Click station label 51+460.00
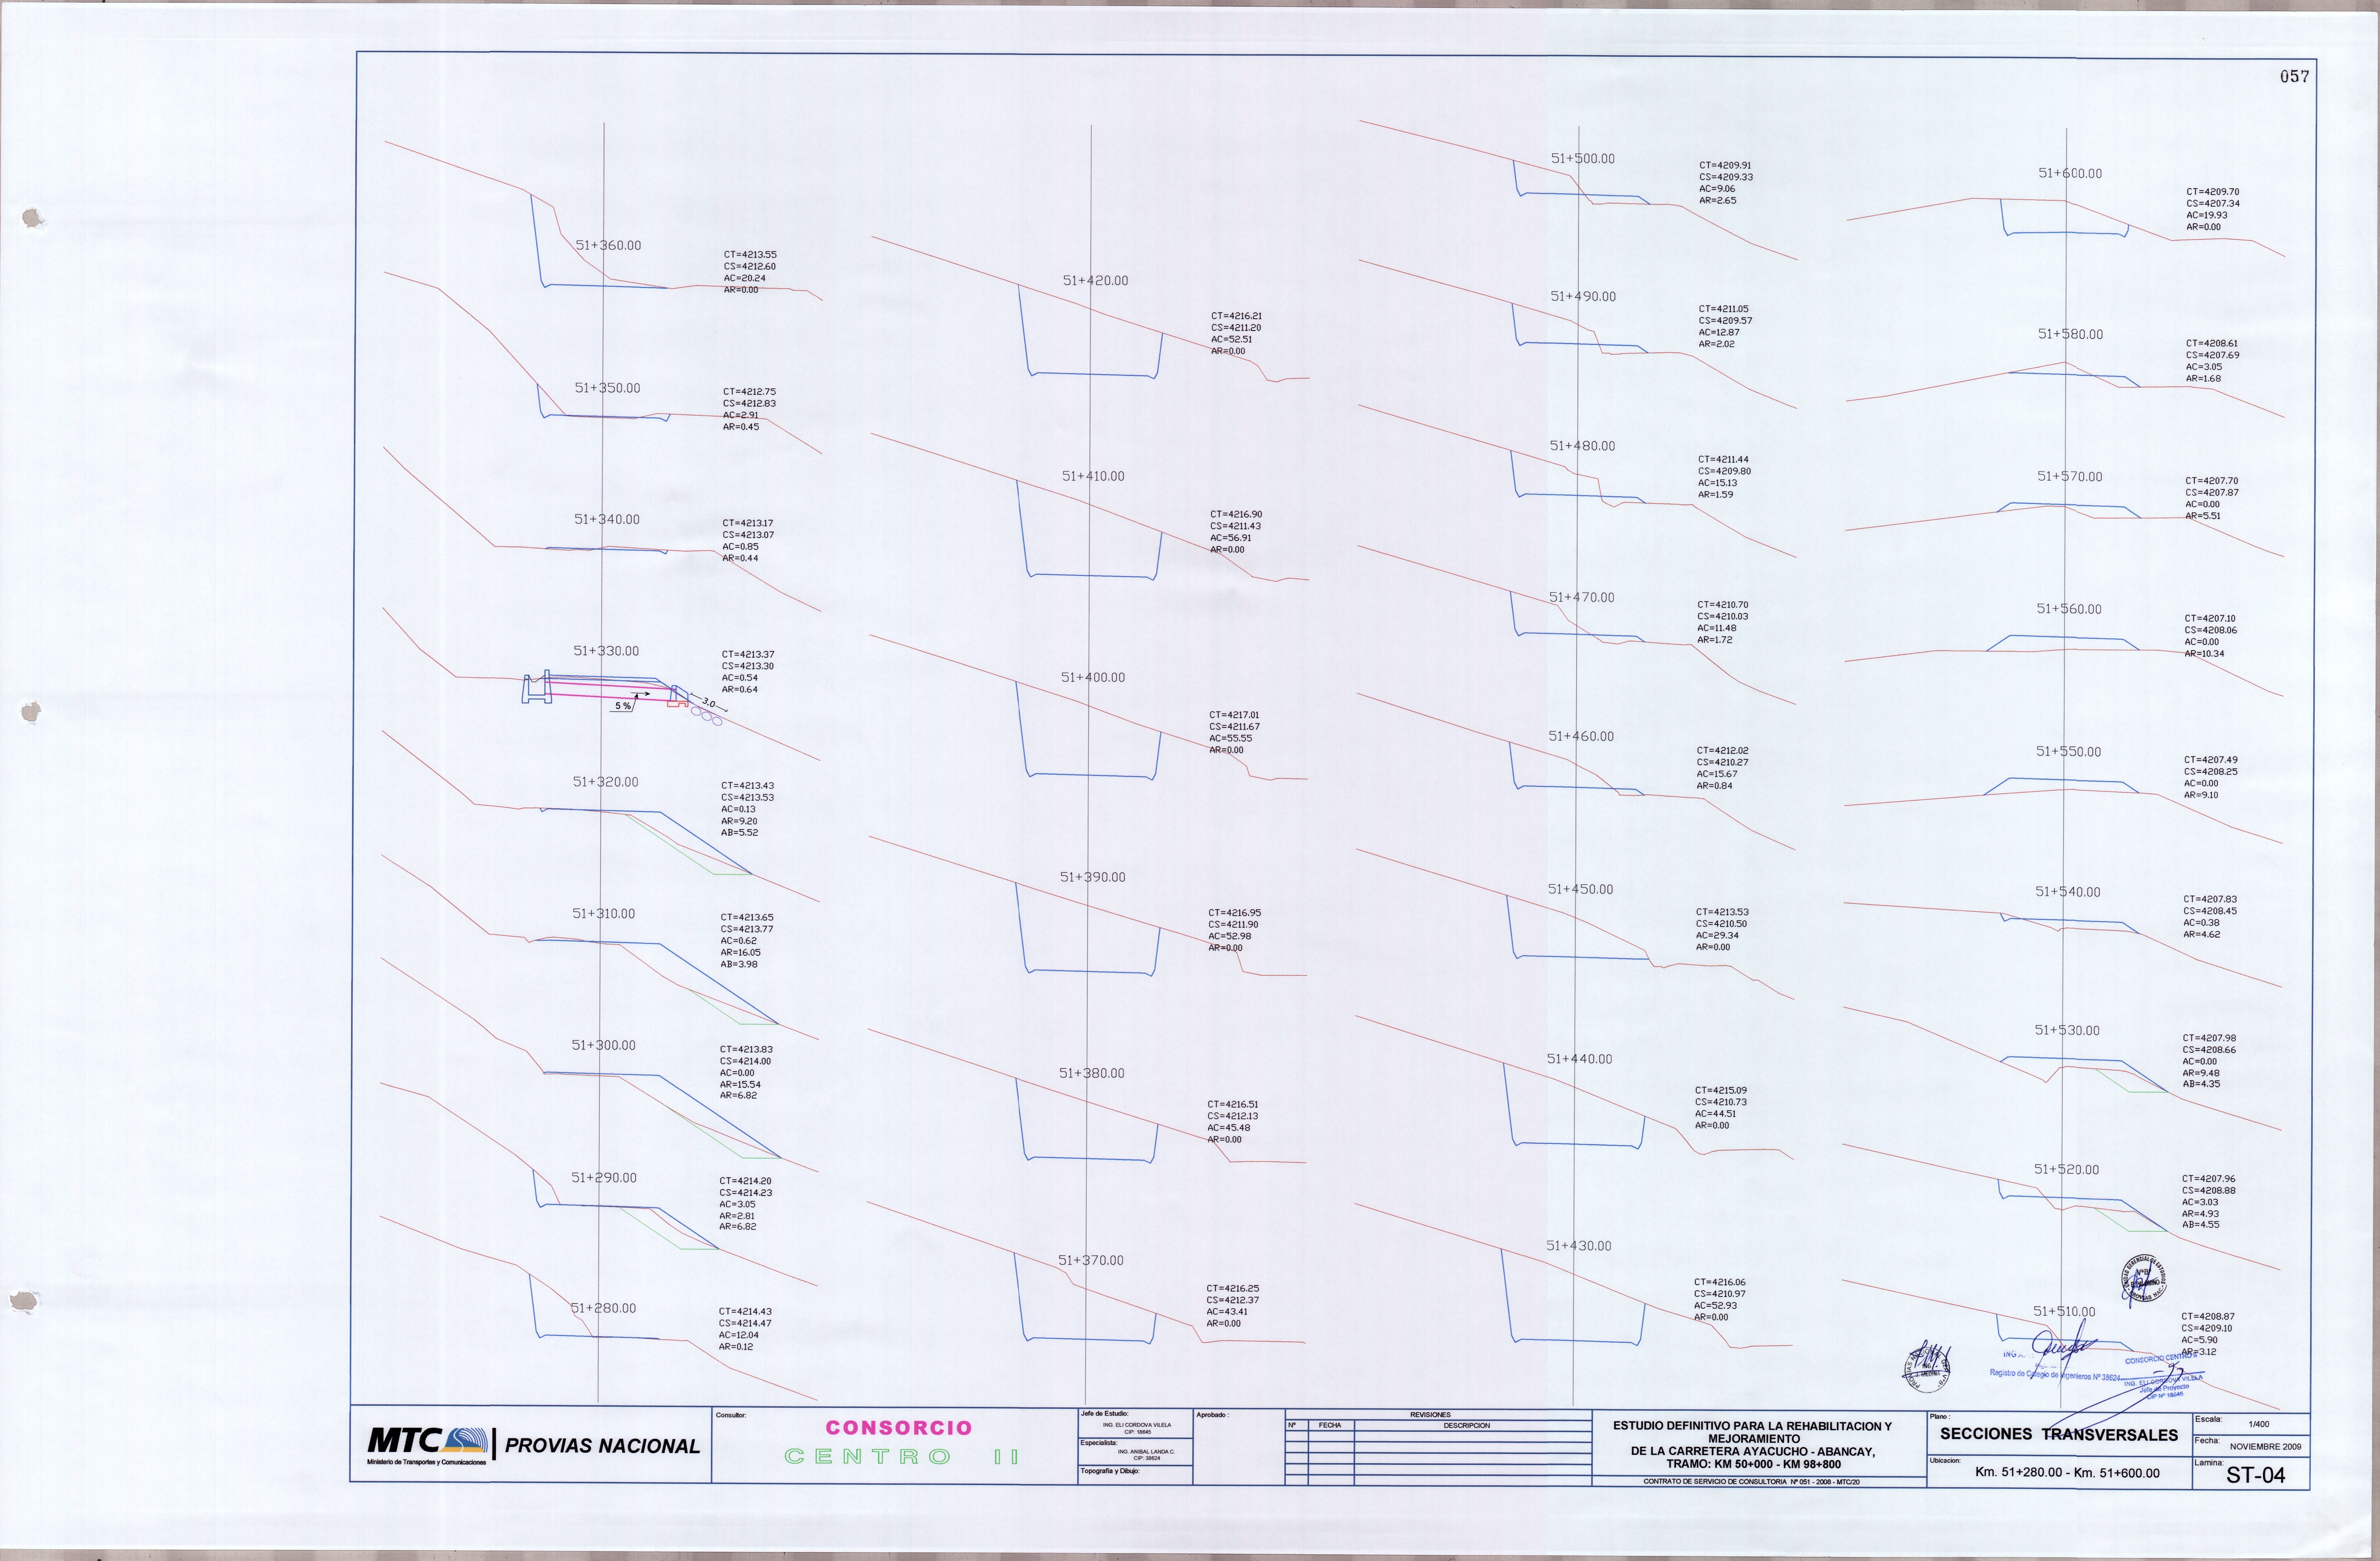 coord(1581,736)
